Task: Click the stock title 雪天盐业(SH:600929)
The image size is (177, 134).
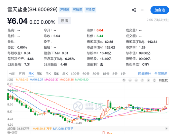Action: point(33,9)
